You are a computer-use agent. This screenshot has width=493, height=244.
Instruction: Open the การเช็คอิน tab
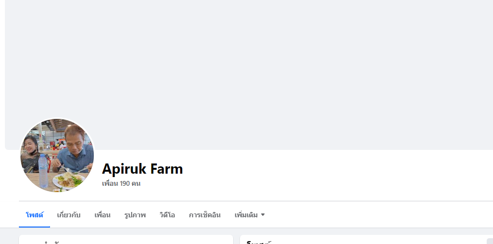click(204, 215)
